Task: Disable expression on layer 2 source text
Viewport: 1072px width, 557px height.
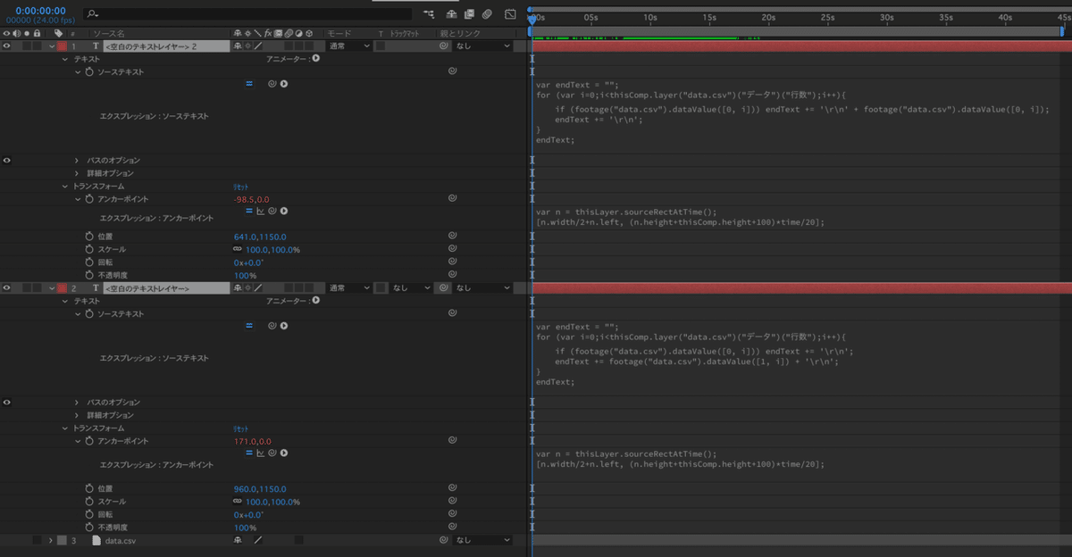Action: point(249,326)
